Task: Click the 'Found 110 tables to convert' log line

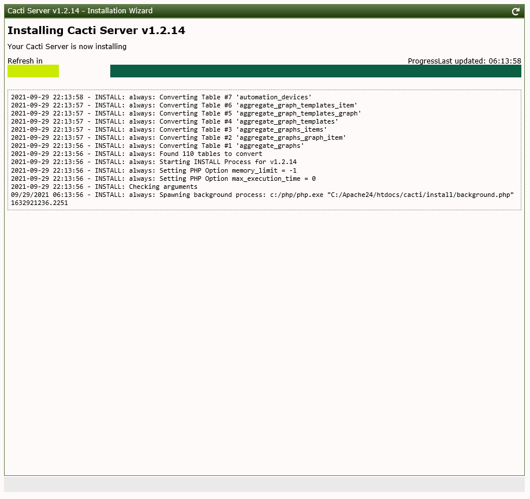Action: pyautogui.click(x=137, y=154)
